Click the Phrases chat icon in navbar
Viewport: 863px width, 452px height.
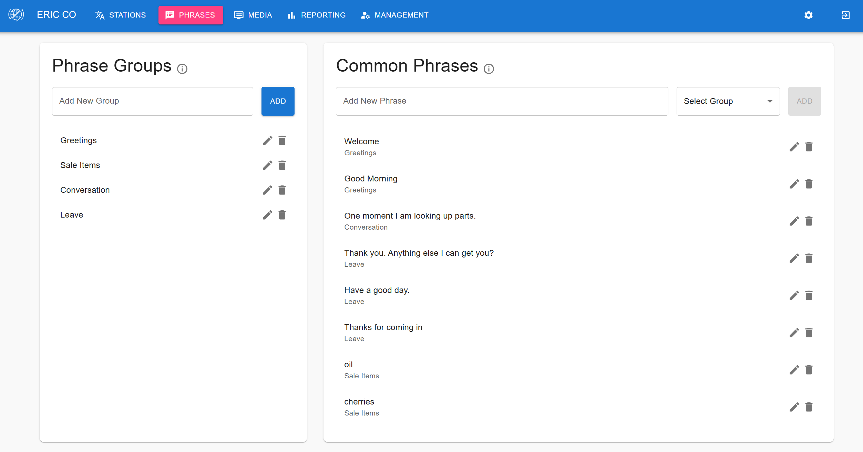(169, 15)
